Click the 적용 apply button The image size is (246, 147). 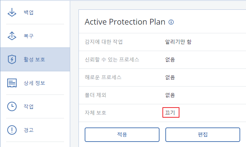point(122,135)
